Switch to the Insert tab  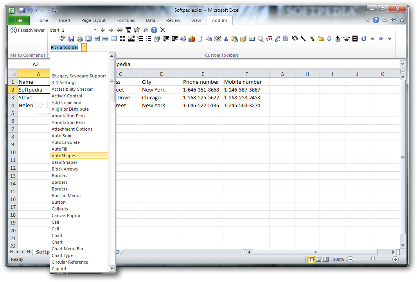(x=65, y=20)
